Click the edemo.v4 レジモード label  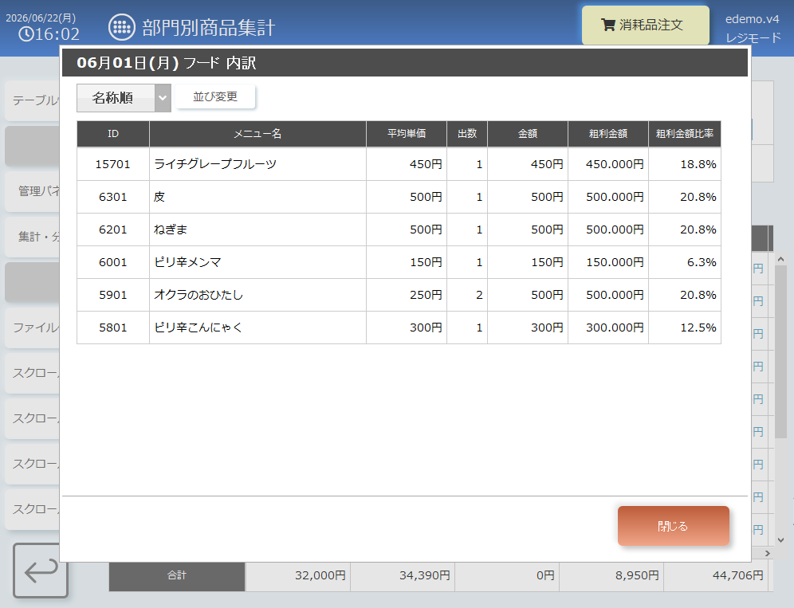click(753, 29)
